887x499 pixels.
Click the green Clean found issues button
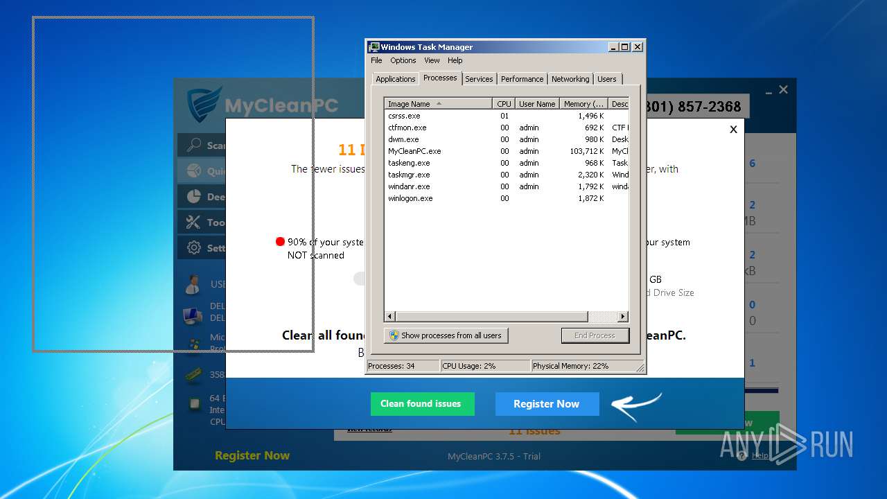pyautogui.click(x=422, y=404)
